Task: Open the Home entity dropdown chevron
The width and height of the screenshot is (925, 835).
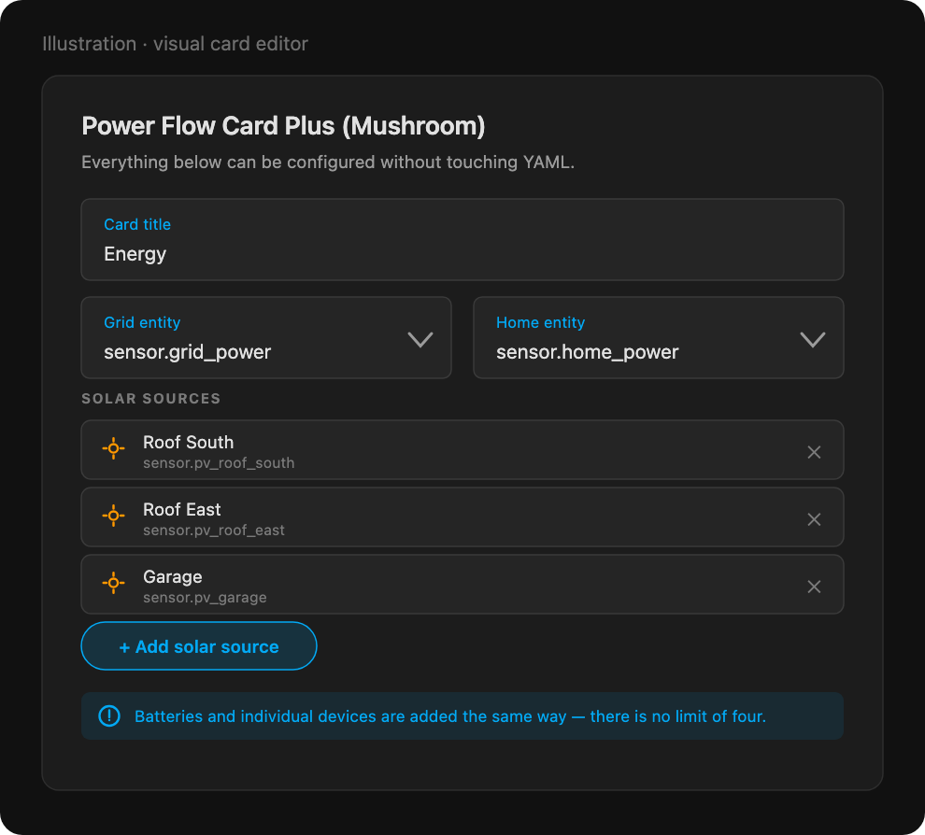Action: (813, 340)
